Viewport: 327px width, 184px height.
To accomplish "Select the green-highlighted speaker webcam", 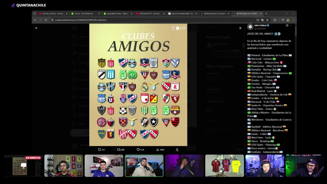I will point(144,166).
